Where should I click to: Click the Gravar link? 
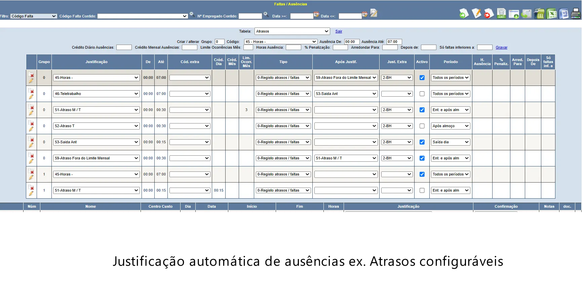(501, 47)
